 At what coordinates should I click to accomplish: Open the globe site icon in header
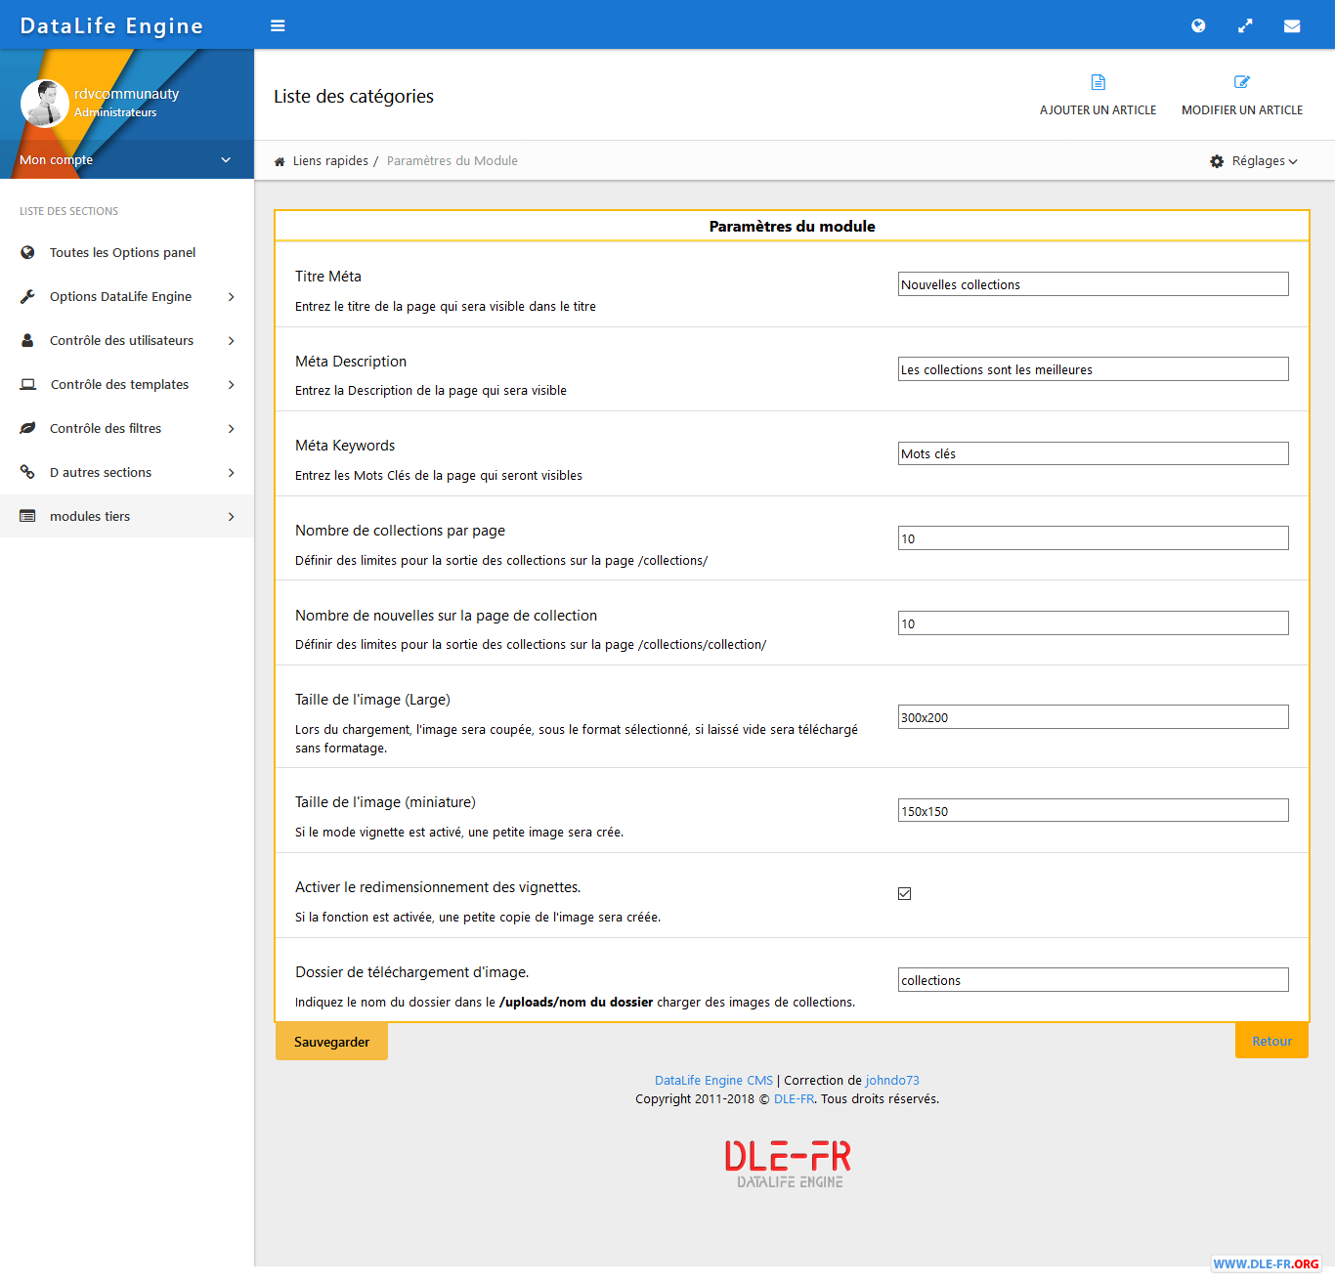[x=1198, y=26]
